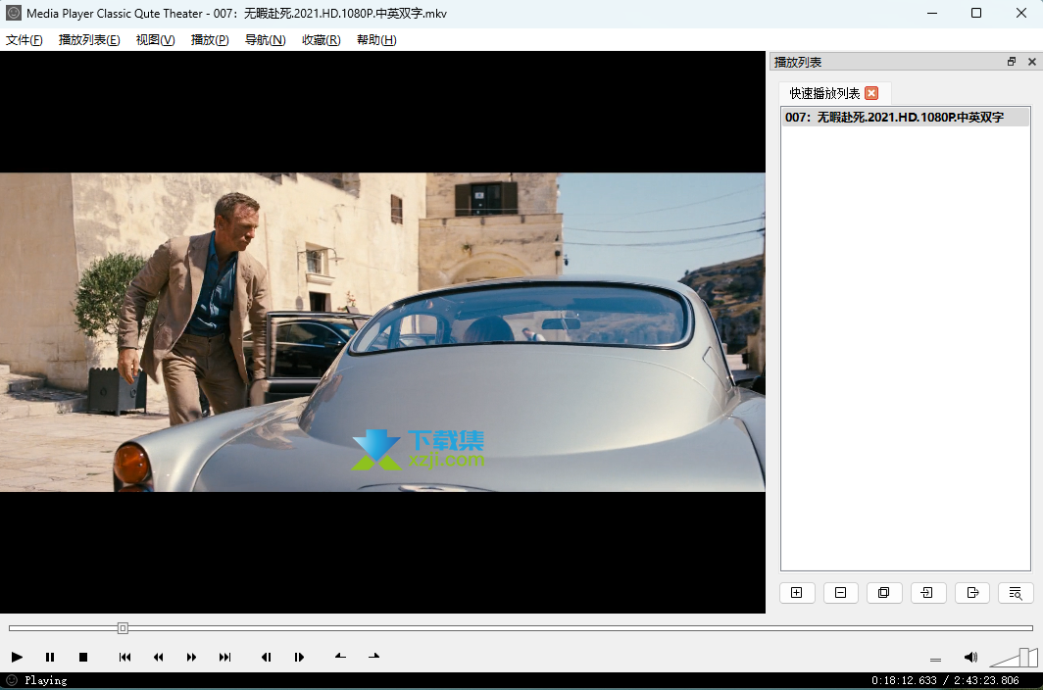Click the video display area
The width and height of the screenshot is (1043, 690).
[x=382, y=332]
